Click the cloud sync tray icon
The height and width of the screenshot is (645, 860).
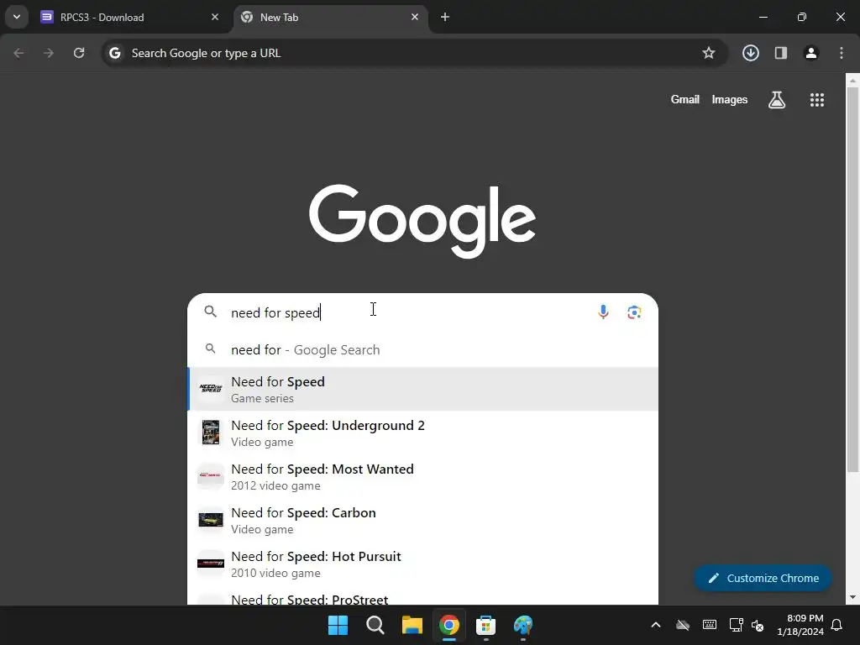[x=682, y=625]
